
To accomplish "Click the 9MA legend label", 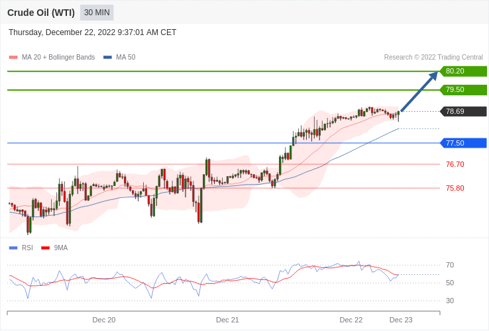I will pos(61,248).
